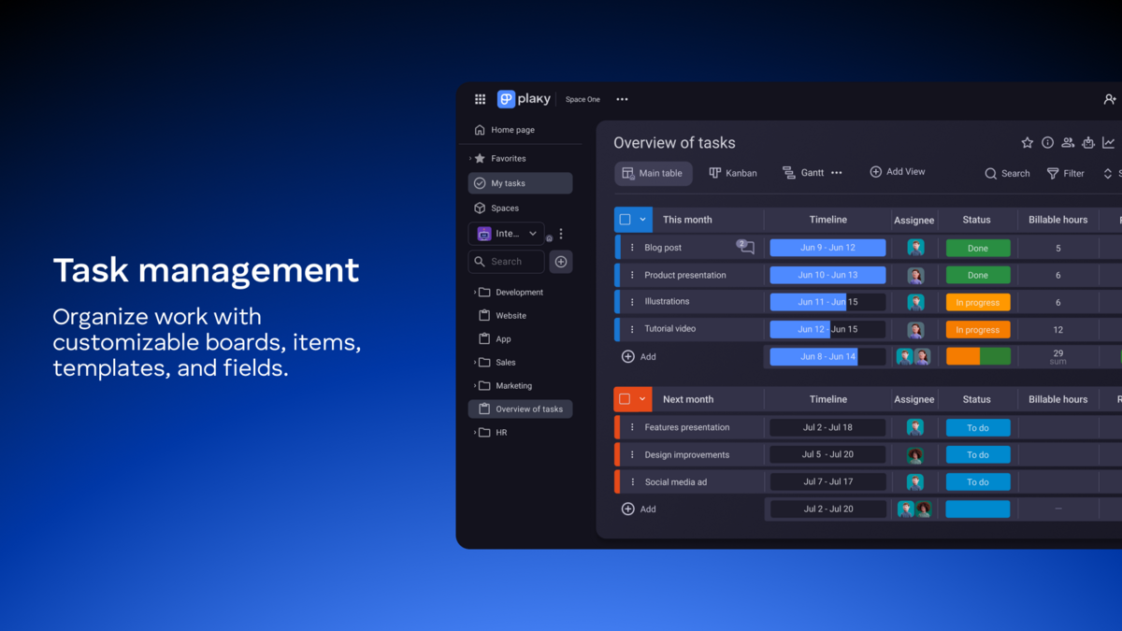Click the invite user icon
Screen dimensions: 1122x631
point(1110,99)
